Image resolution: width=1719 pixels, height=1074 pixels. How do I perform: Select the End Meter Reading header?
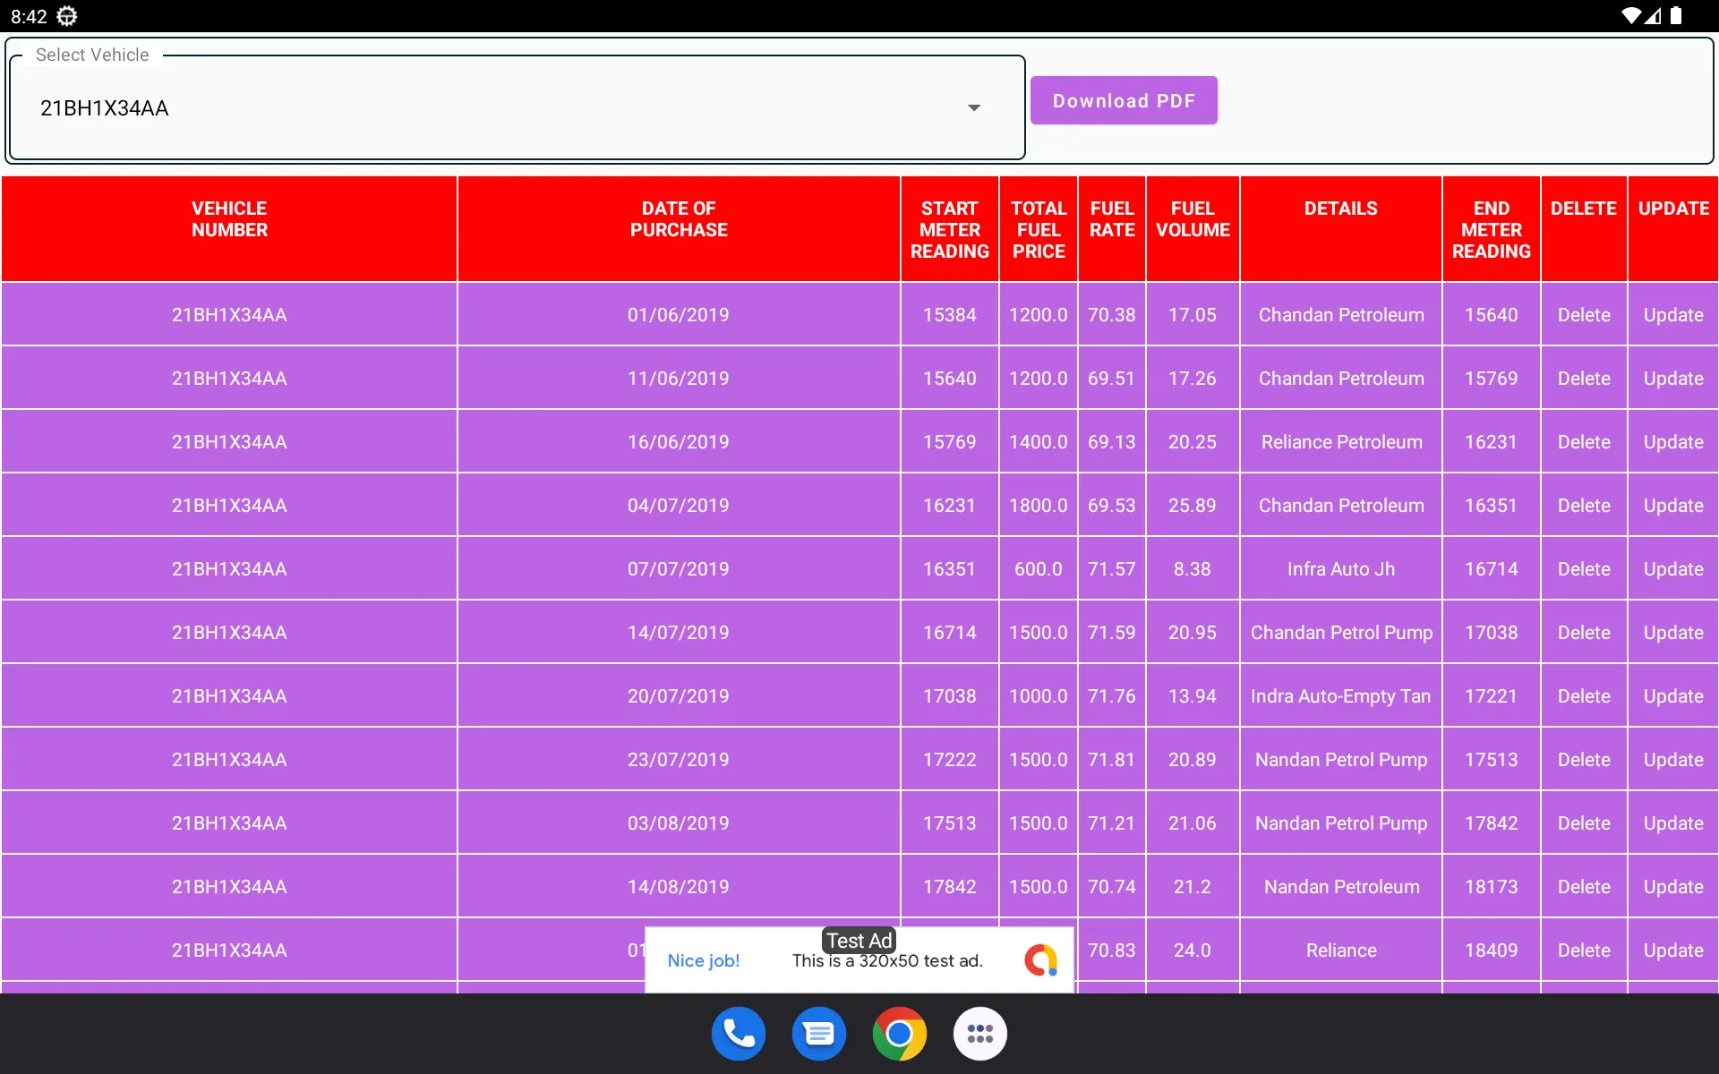[1491, 230]
